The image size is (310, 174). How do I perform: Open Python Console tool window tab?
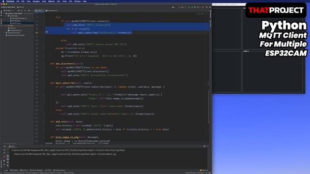(x=59, y=170)
